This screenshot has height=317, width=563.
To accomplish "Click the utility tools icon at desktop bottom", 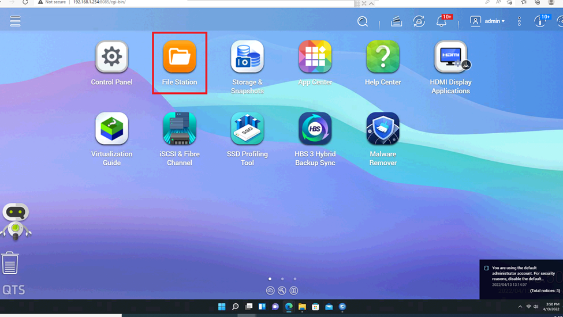I will coord(282,290).
